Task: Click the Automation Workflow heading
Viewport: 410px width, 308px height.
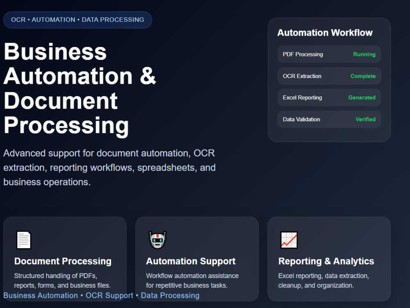Action: (325, 33)
